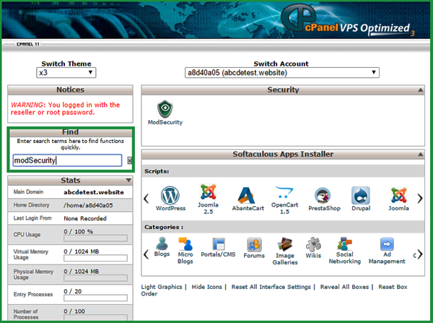The image size is (433, 323).
Task: Click the CPU Usage progress bar
Action: (x=95, y=238)
